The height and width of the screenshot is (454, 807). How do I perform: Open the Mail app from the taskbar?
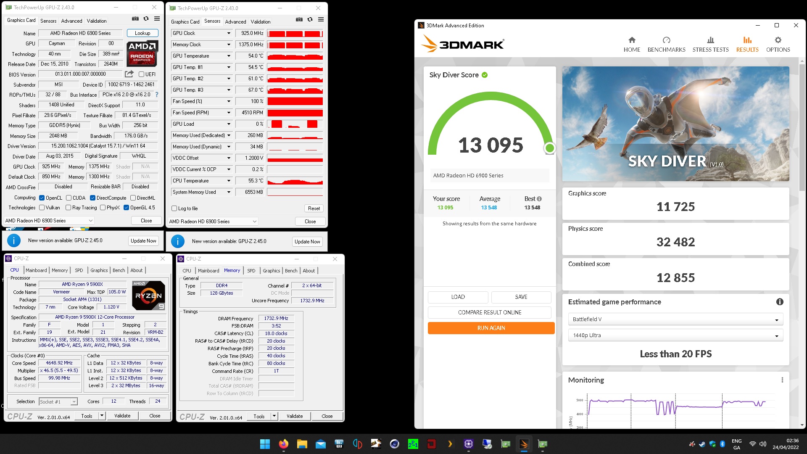click(x=321, y=444)
